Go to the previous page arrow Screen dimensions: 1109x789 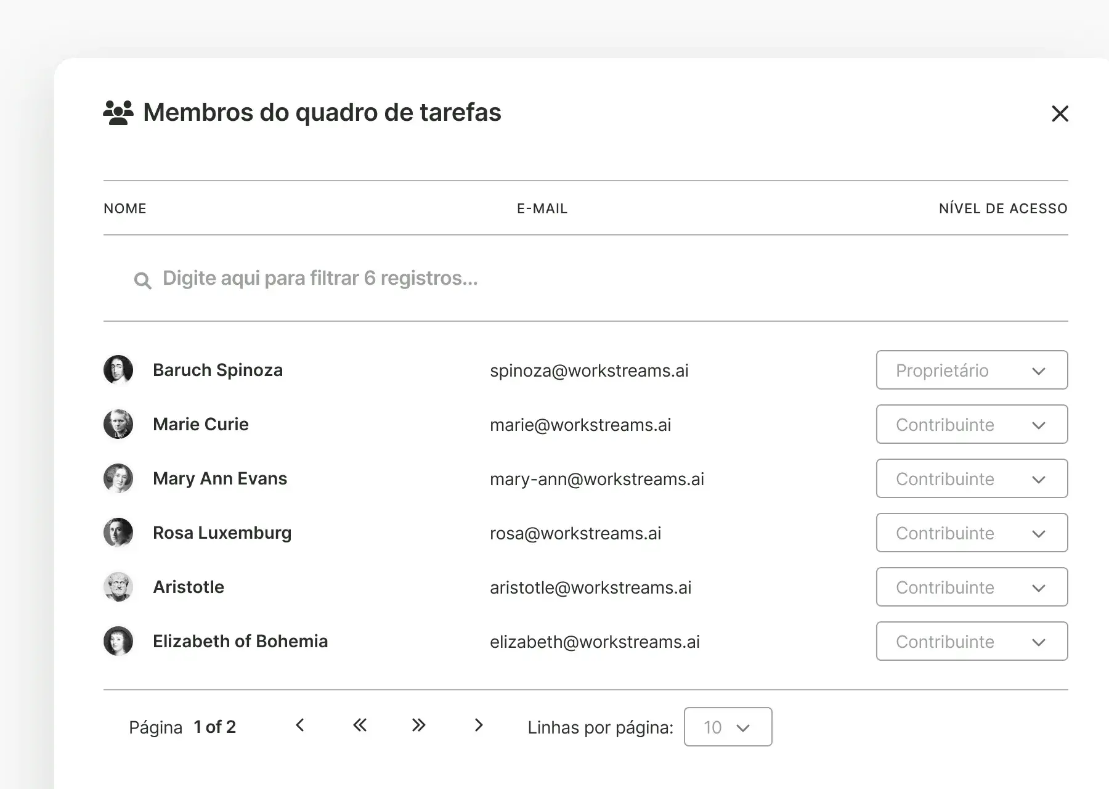(300, 726)
